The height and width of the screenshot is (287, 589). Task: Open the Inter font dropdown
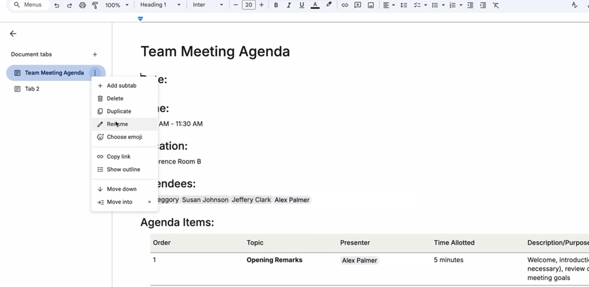click(208, 5)
